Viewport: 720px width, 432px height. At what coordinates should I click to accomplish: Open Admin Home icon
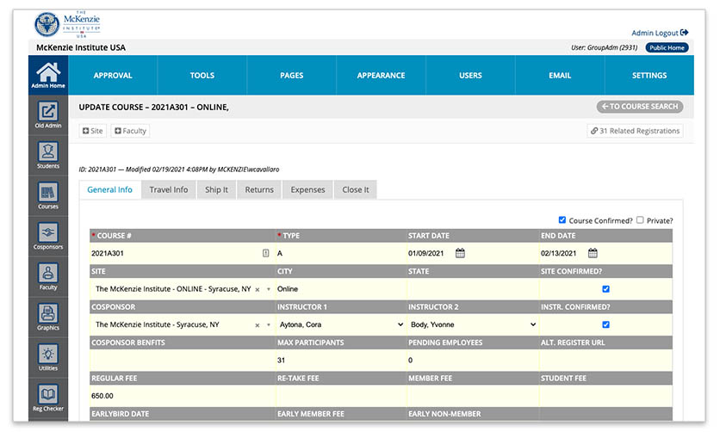47,75
